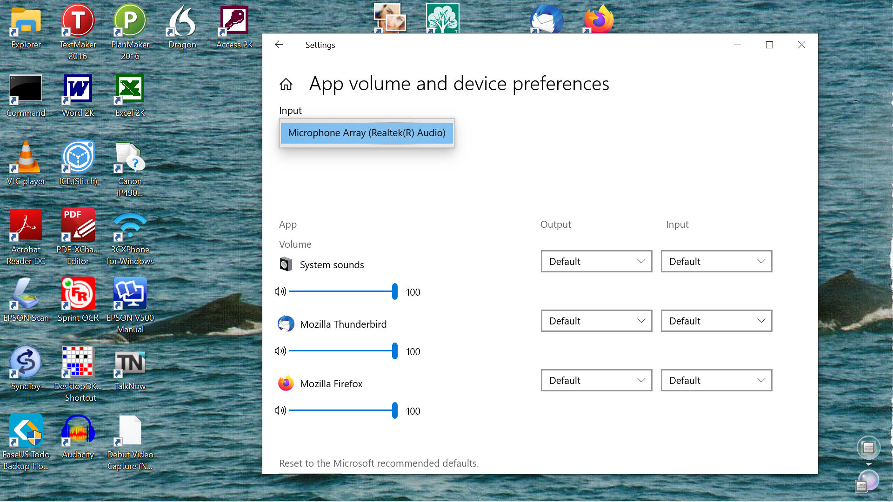Open PlanMaker 2016 desktop icon
893x502 pixels.
click(x=130, y=33)
